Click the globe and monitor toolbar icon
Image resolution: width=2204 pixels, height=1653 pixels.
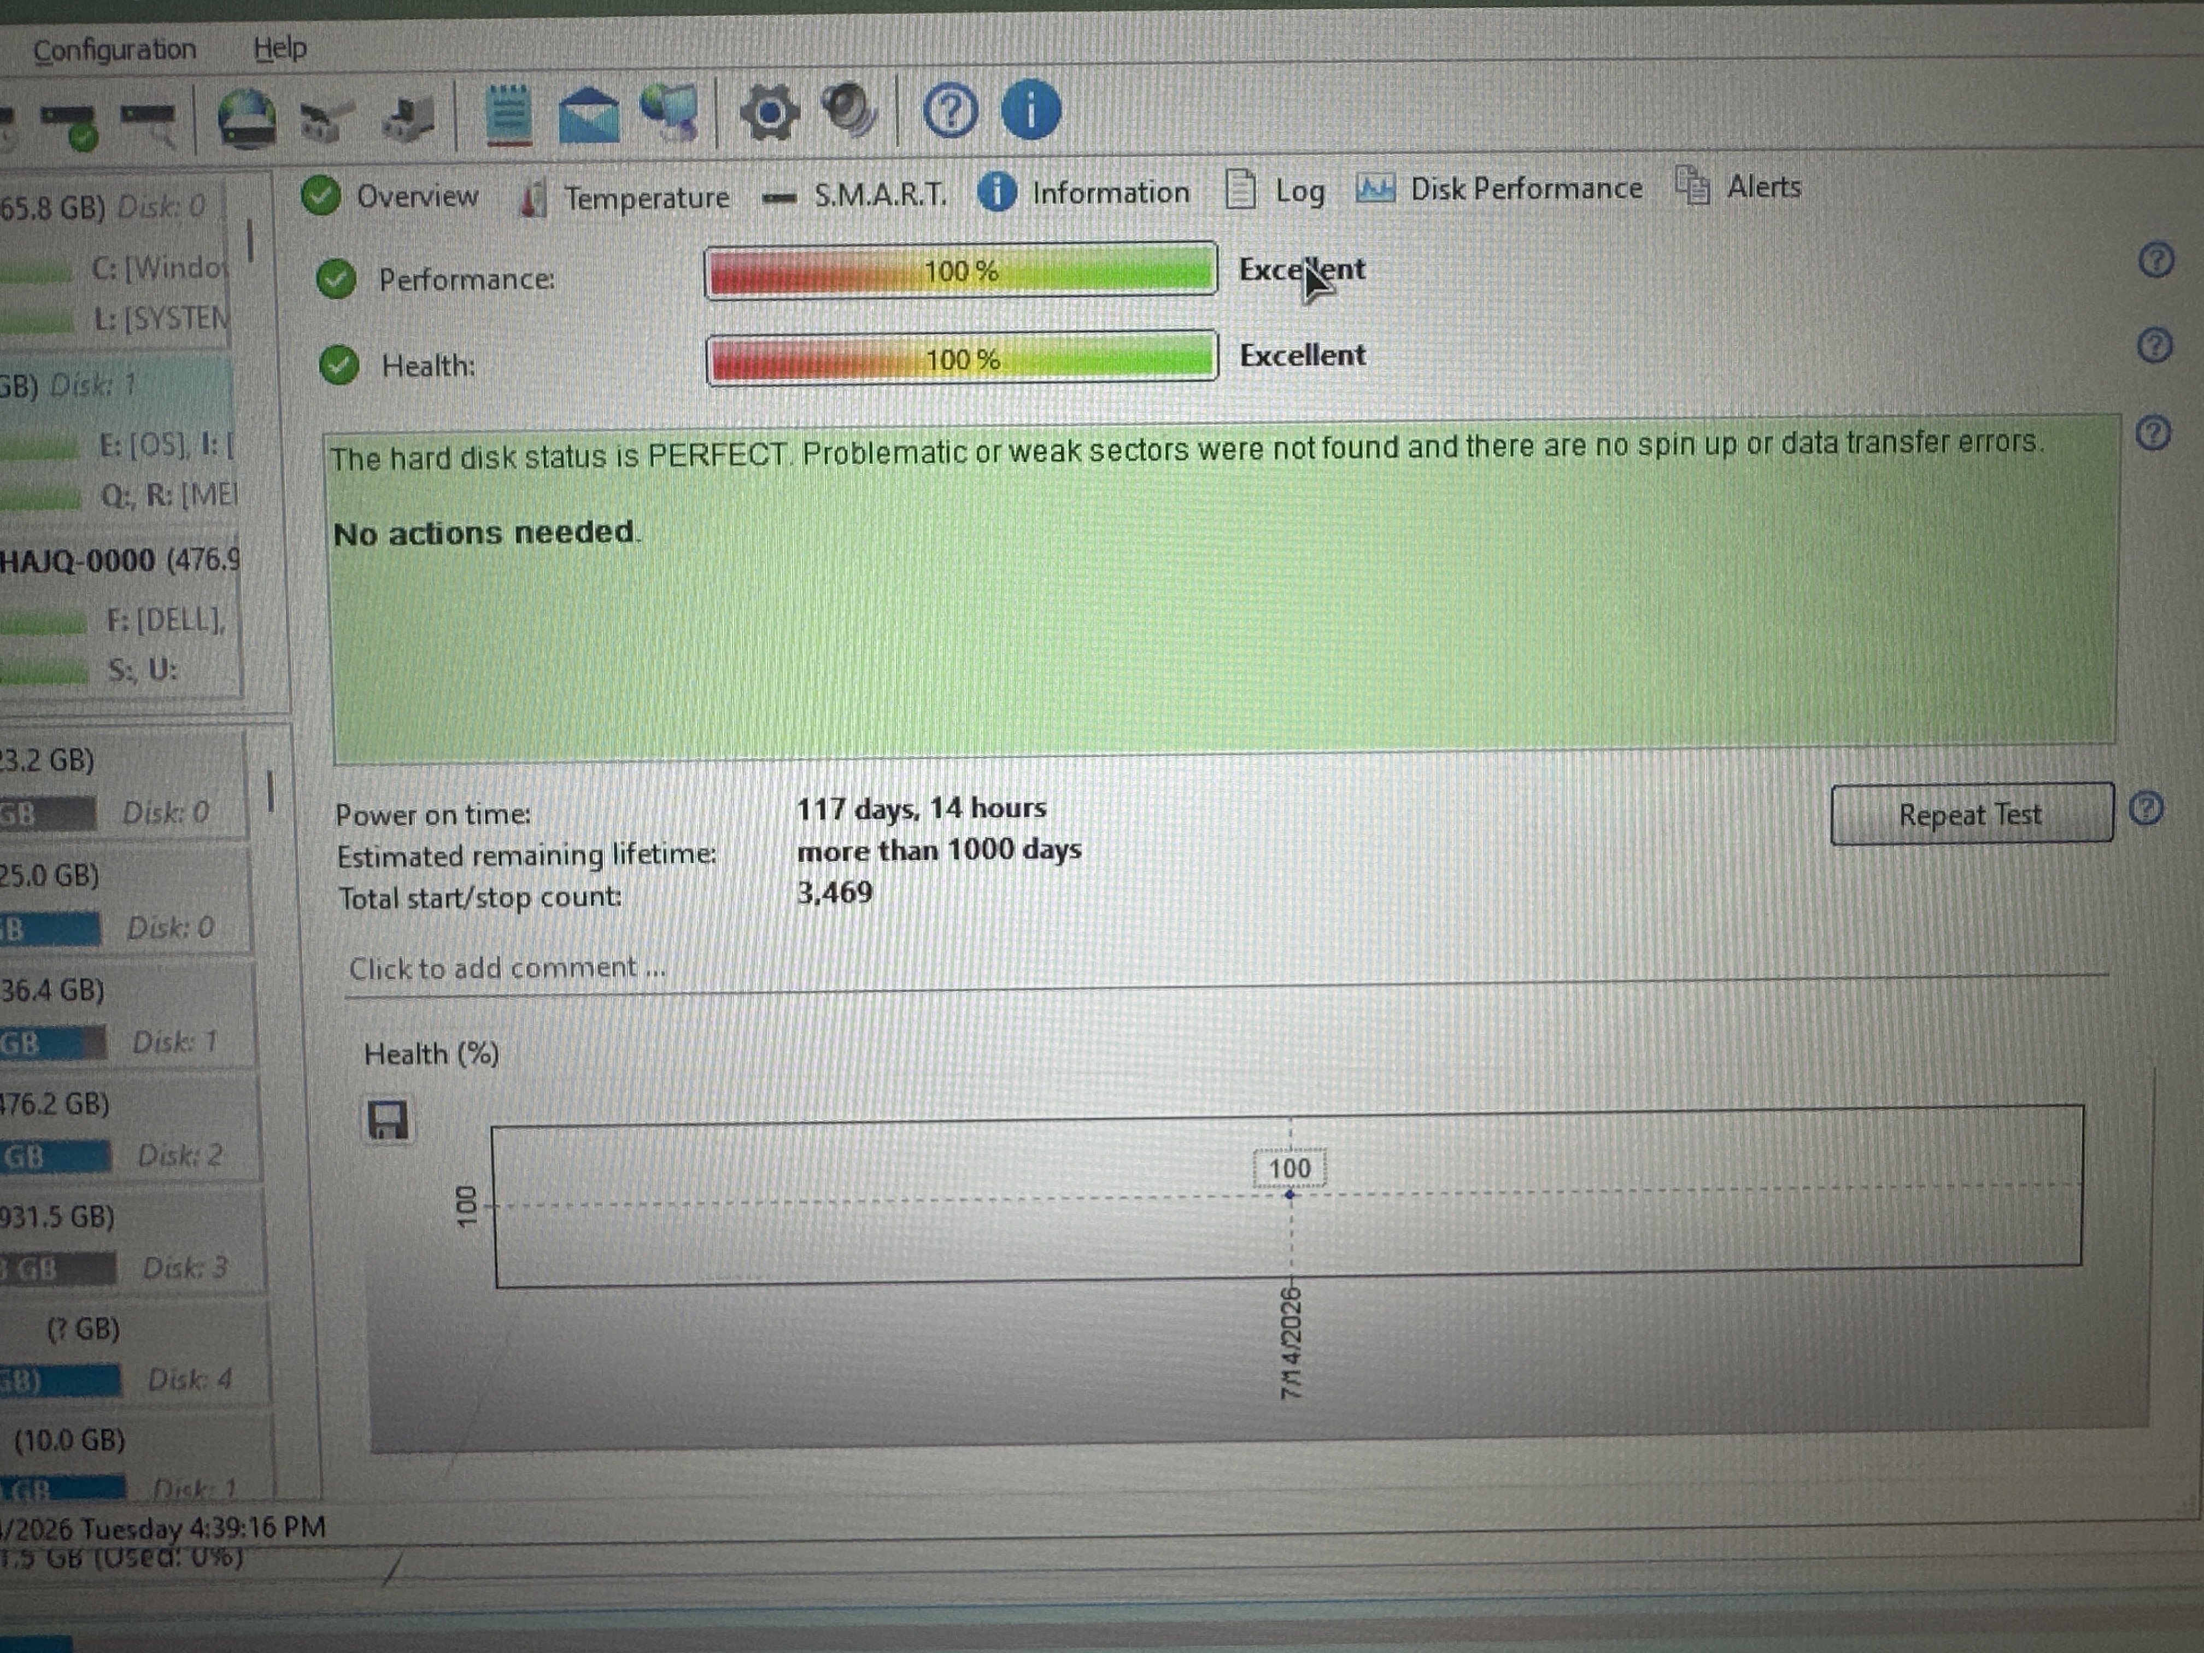pos(670,113)
